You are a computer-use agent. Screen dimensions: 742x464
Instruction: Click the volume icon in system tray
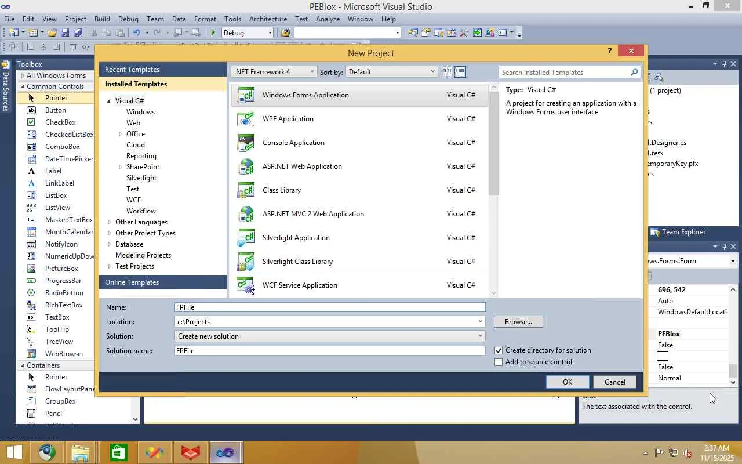tap(688, 453)
